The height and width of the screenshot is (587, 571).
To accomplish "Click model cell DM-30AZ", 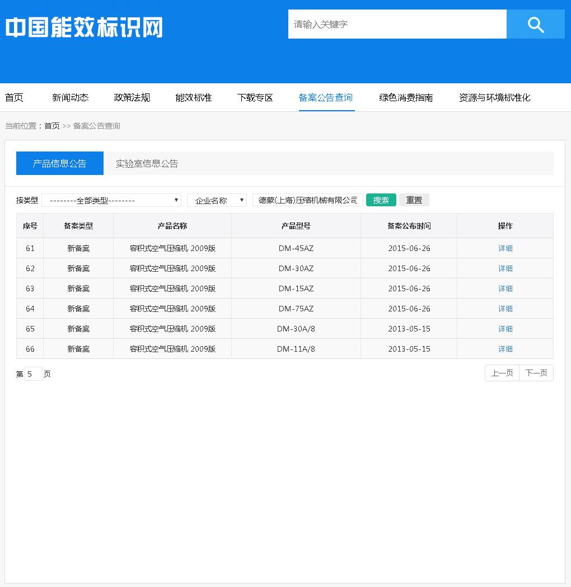I will pyautogui.click(x=296, y=268).
